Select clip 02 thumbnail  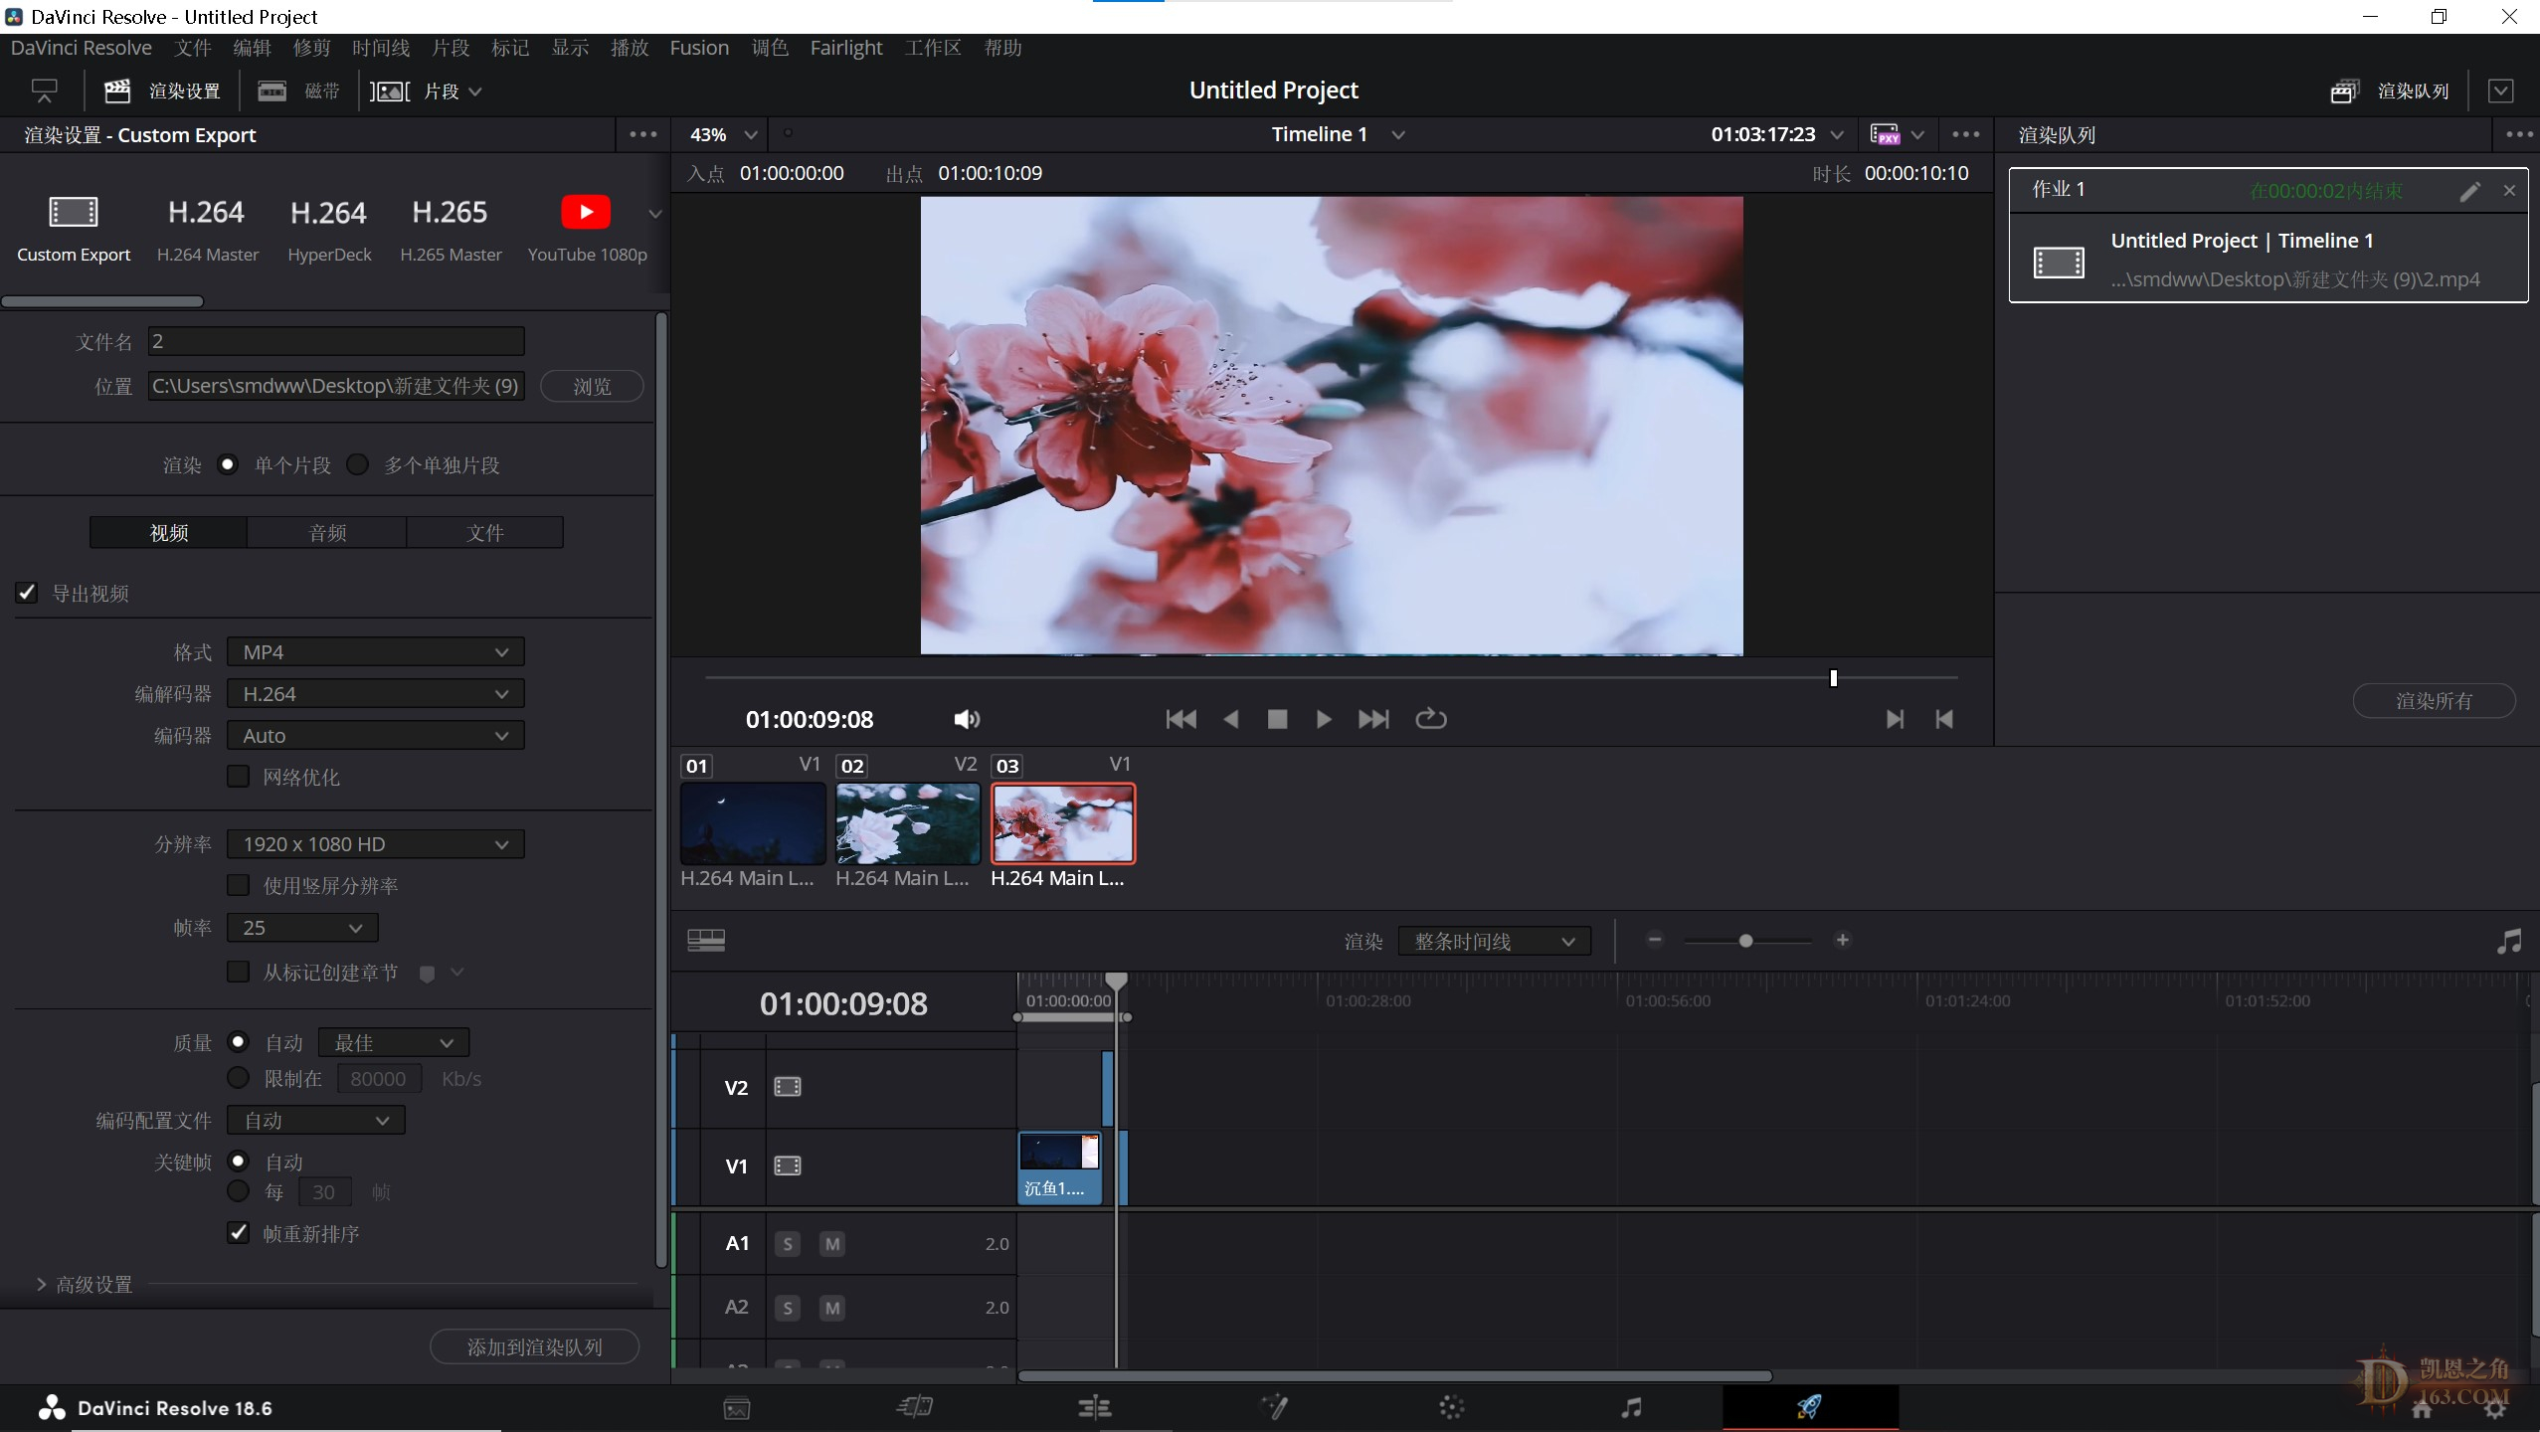tap(907, 823)
